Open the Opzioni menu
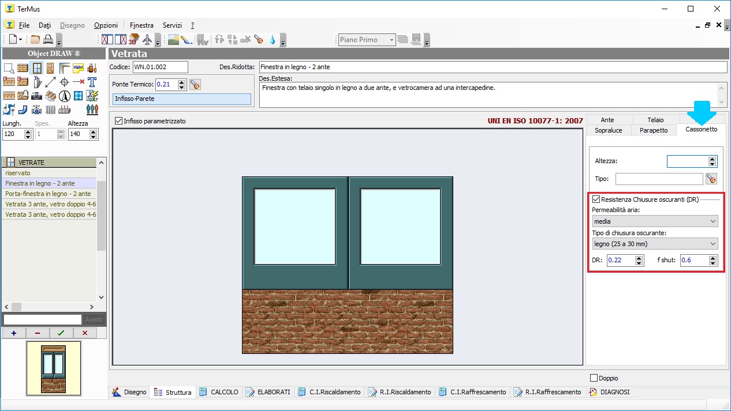 (106, 25)
